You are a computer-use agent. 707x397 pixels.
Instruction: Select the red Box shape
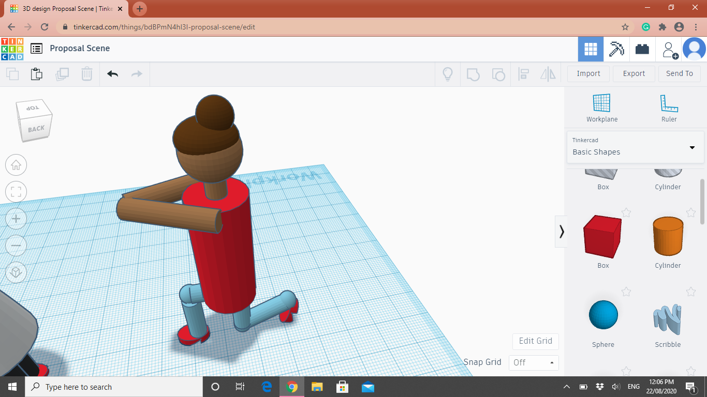(603, 237)
